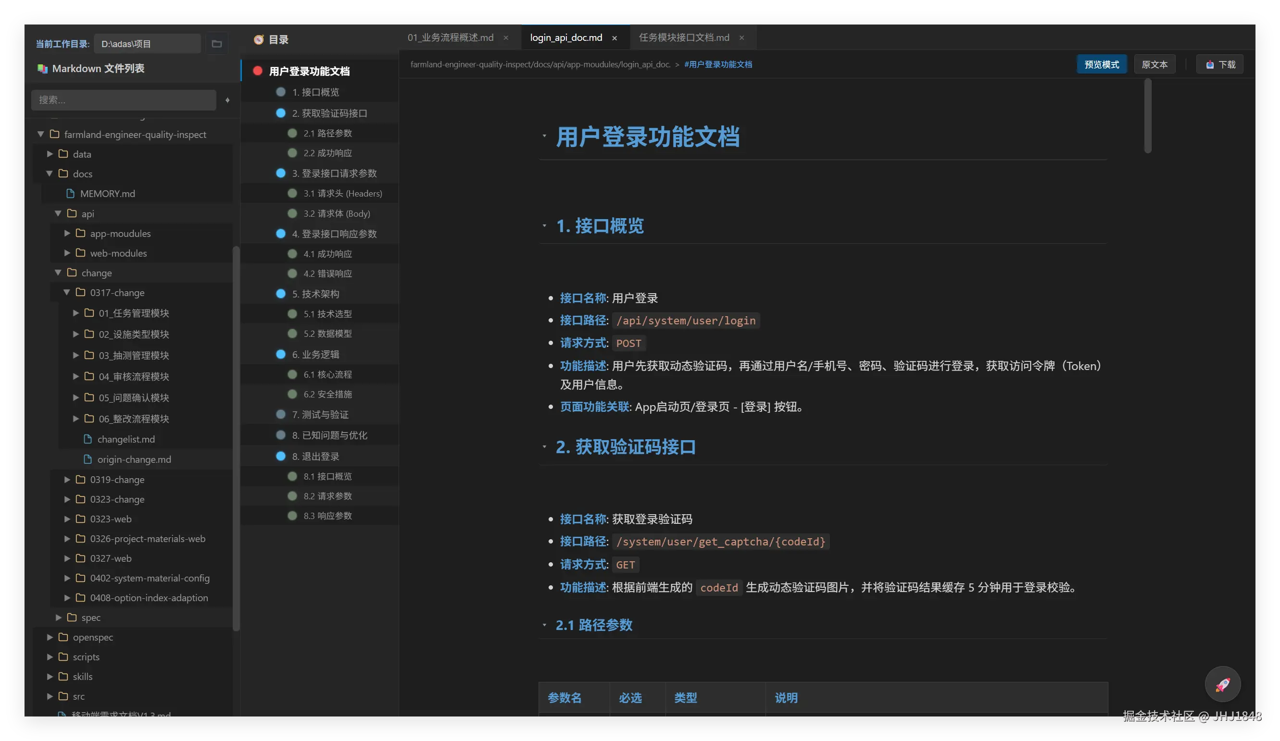The image size is (1280, 741).
Task: Click the file icon of changelist.md
Action: pos(88,439)
